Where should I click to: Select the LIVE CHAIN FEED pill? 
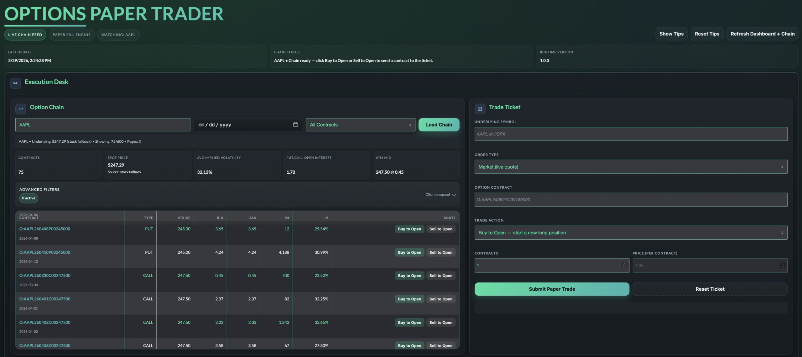click(x=25, y=34)
